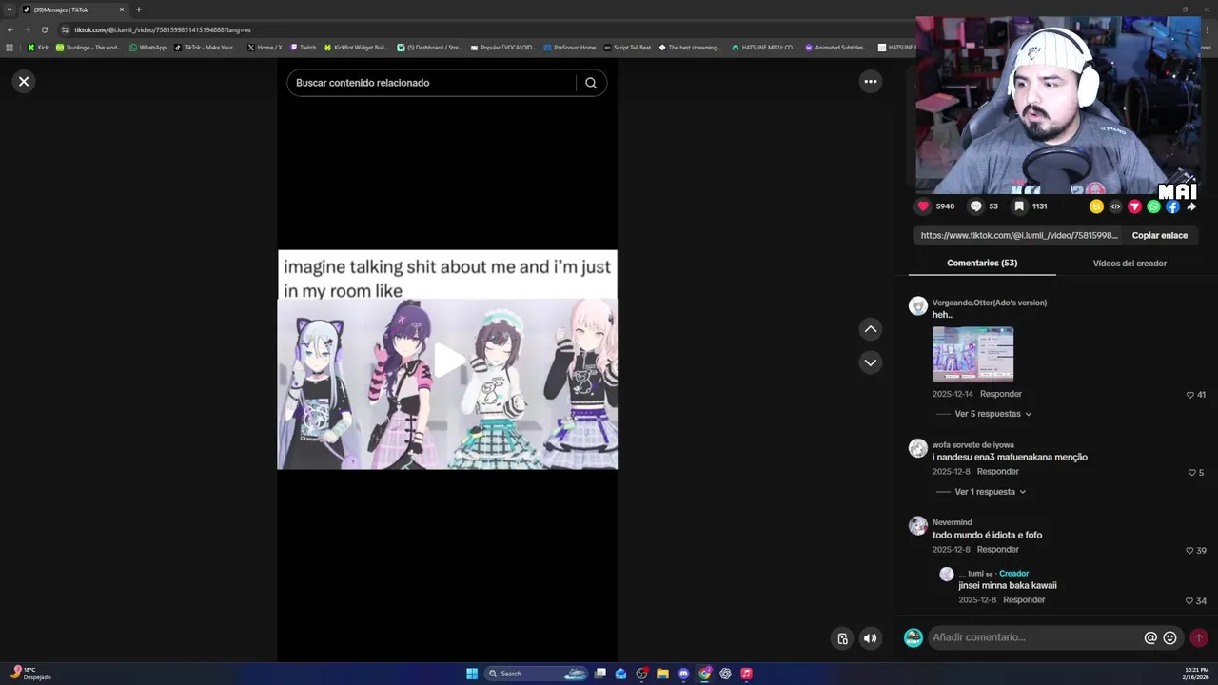
Task: Go to the previous video arrow
Action: point(870,329)
